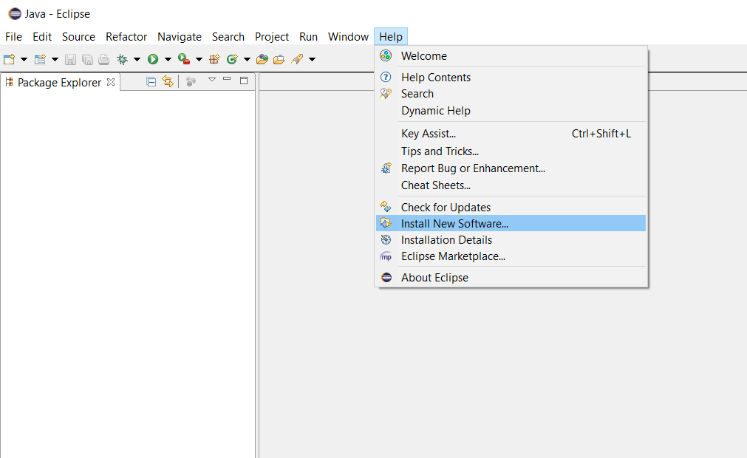Click the New Java Package icon
Viewport: 747px width, 458px height.
214,59
